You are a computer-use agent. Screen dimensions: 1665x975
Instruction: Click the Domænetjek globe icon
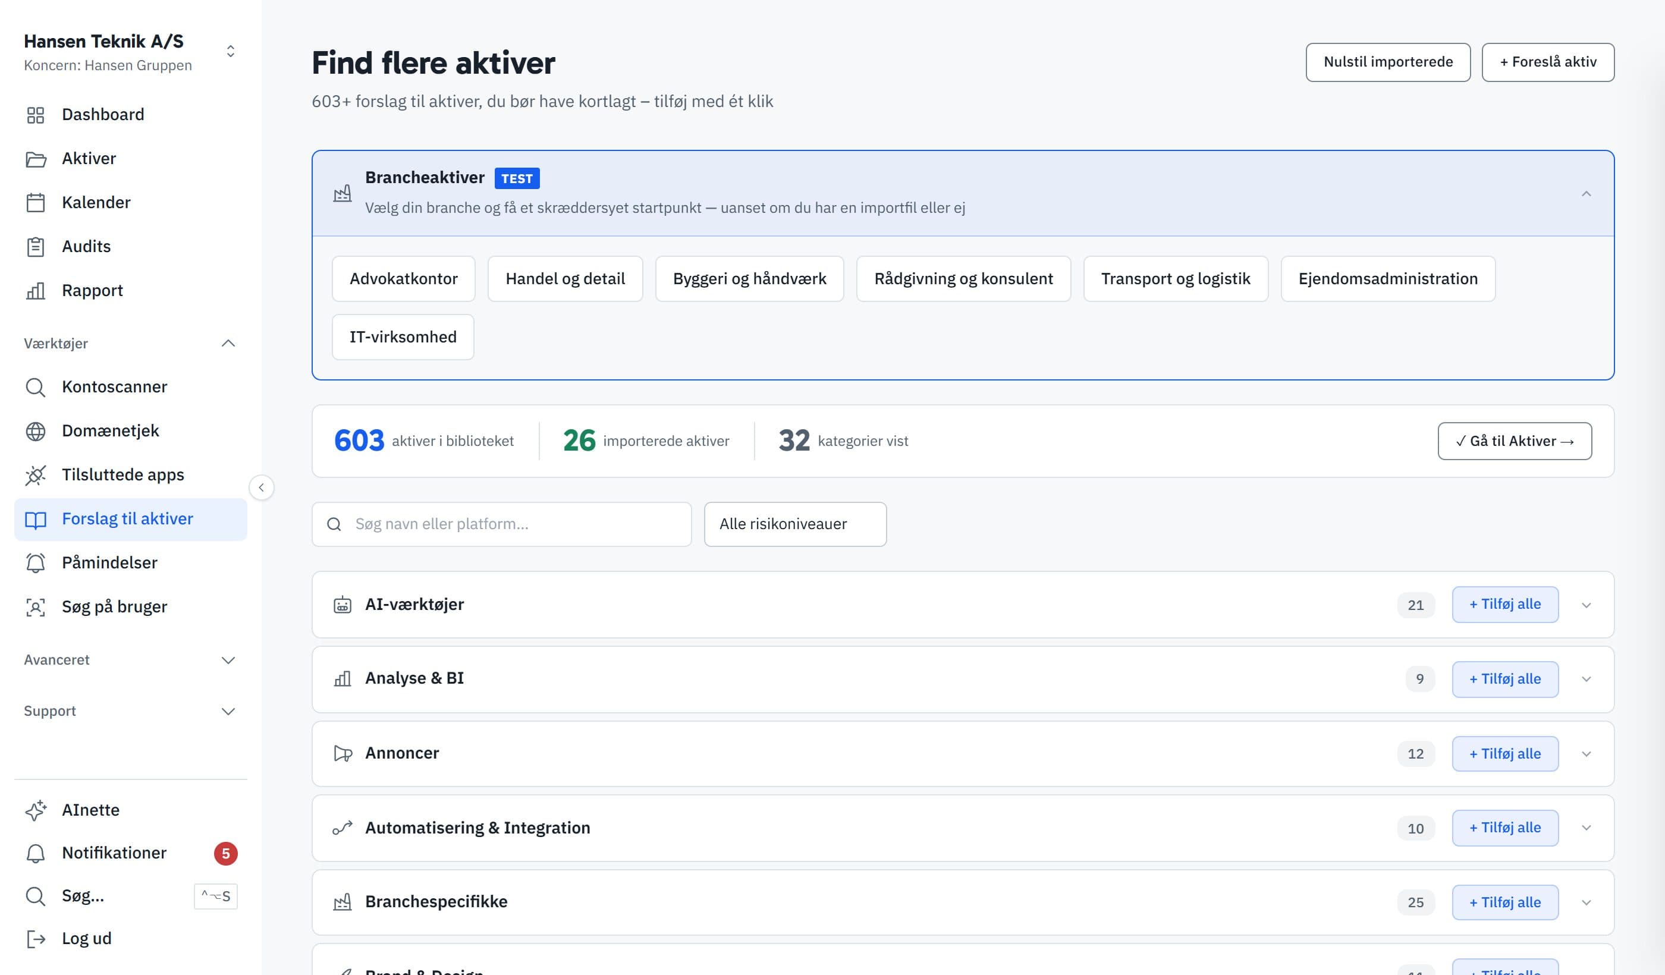click(x=35, y=432)
